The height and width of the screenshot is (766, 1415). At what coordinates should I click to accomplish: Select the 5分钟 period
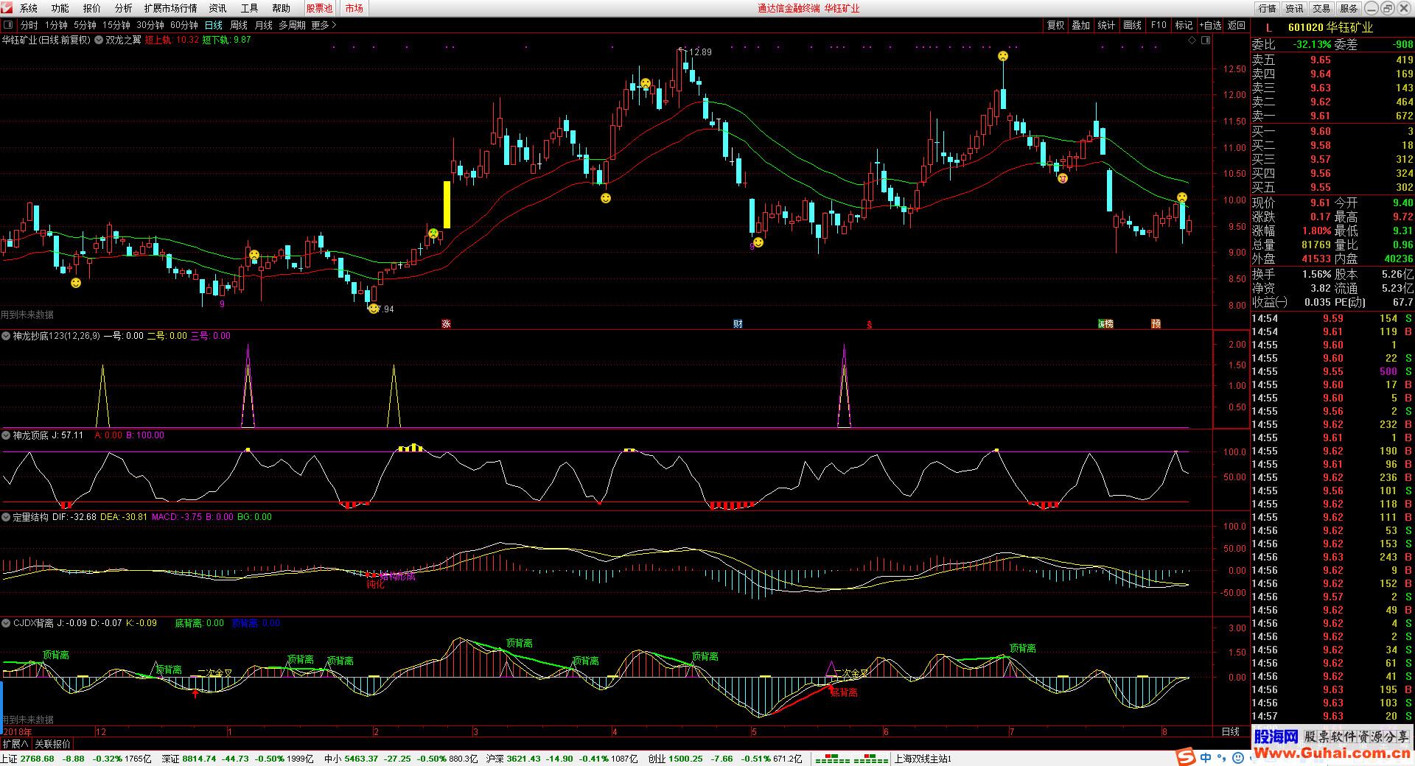click(x=85, y=25)
